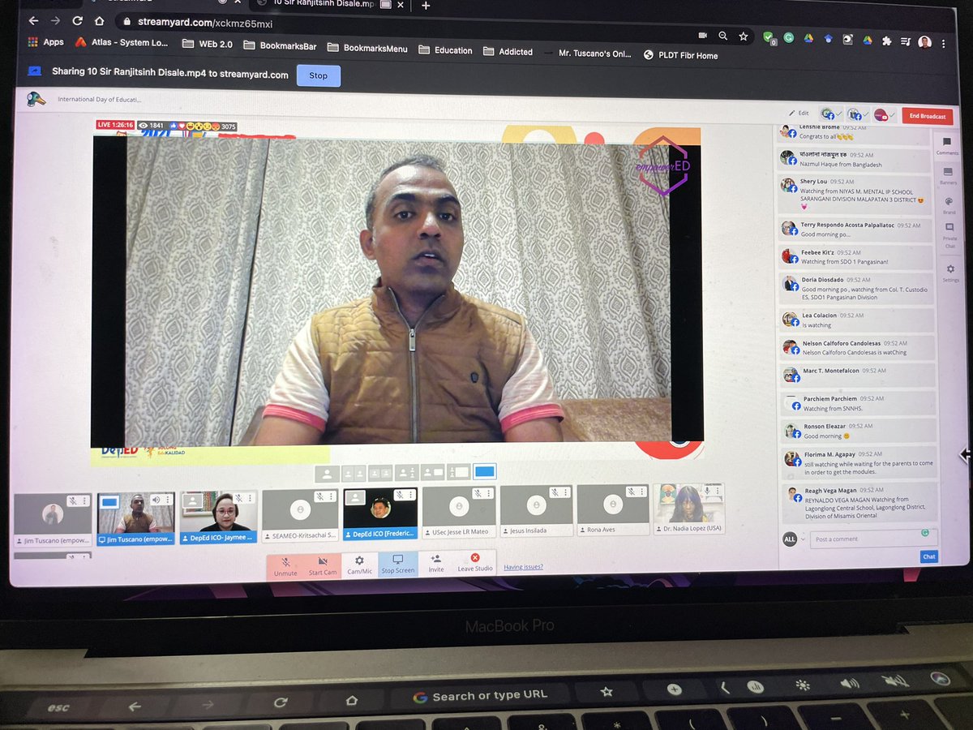
Task: Open the Banners panel icon
Action: 948,172
